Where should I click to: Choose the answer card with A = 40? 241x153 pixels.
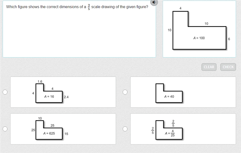tap(183, 92)
